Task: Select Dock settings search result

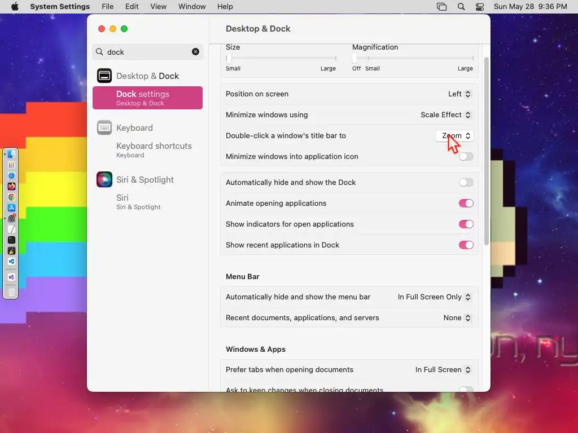Action: [x=147, y=98]
